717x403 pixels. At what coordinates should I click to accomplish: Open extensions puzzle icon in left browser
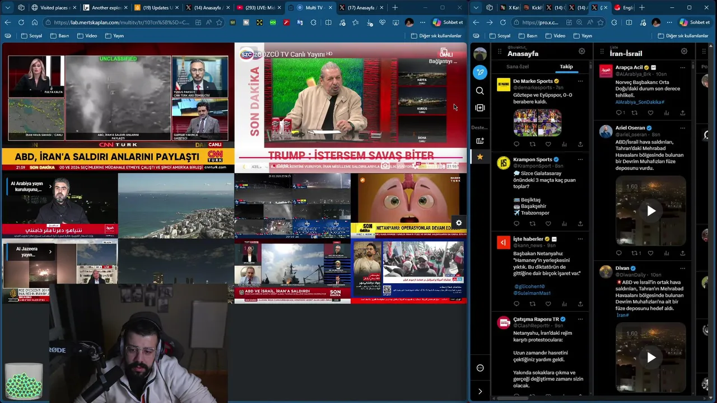tap(314, 22)
